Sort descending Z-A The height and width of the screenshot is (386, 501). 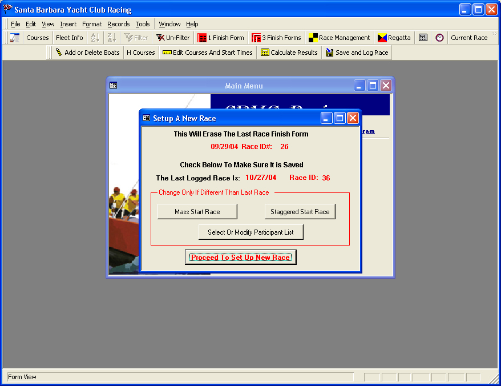tap(111, 38)
